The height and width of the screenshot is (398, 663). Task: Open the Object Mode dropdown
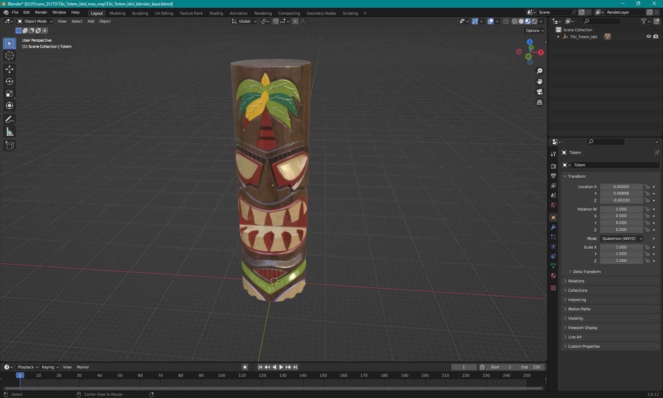point(35,21)
